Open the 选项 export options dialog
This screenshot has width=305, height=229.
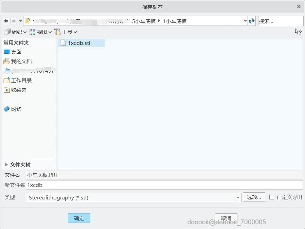pyautogui.click(x=254, y=197)
